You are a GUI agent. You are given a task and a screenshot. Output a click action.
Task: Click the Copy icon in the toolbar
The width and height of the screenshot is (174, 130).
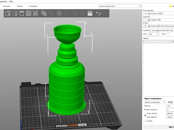tap(44, 13)
